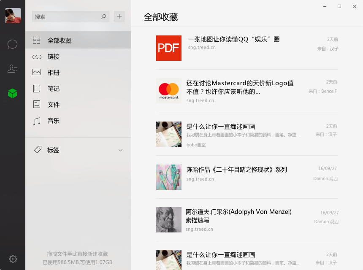
Task: Click the 全部收藏 page heading
Action: pos(161,17)
